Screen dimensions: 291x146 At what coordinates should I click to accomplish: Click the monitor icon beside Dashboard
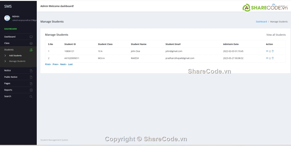31,37
